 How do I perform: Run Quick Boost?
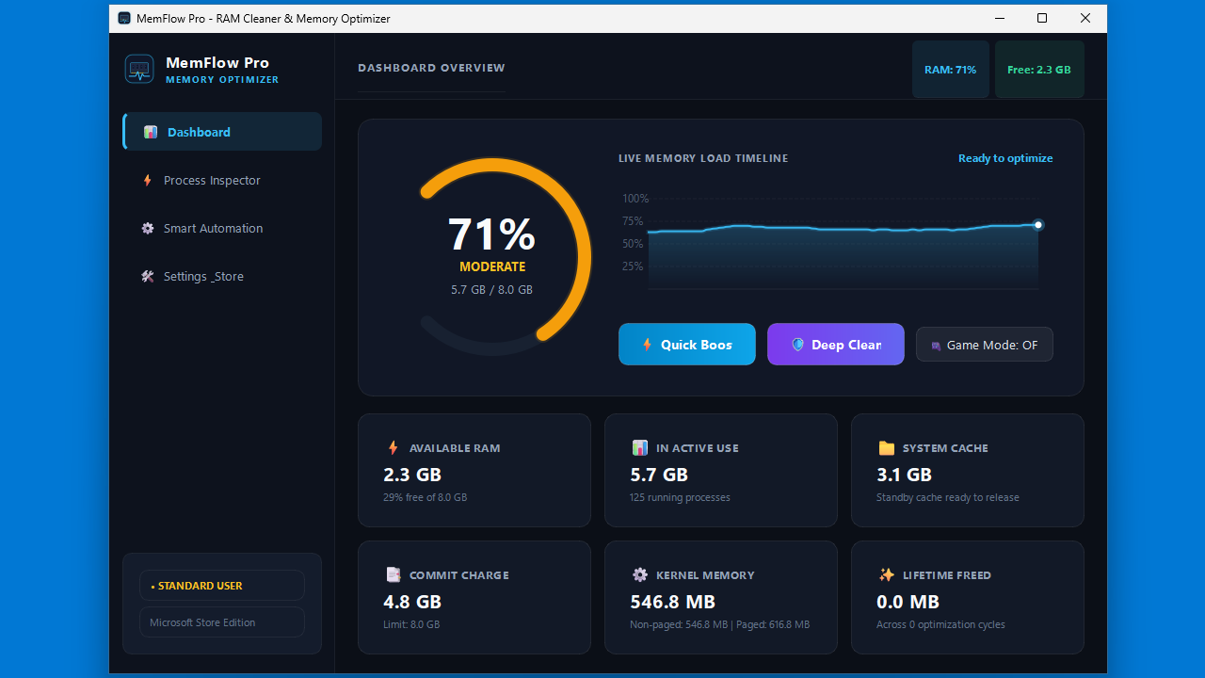pos(687,345)
